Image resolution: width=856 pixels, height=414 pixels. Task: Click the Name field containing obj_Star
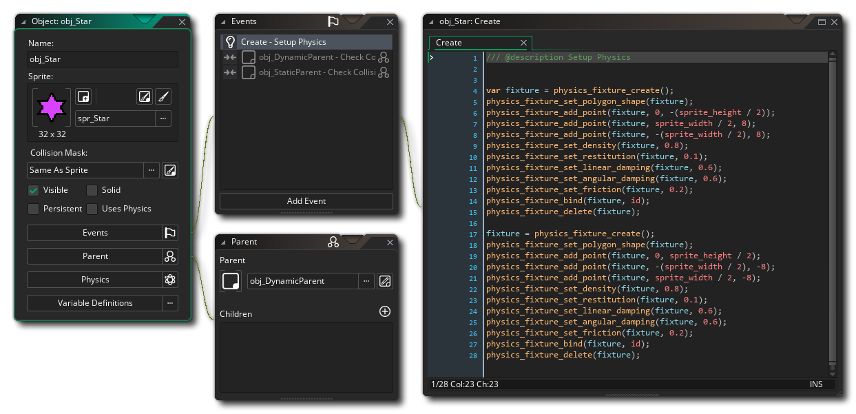pyautogui.click(x=103, y=59)
